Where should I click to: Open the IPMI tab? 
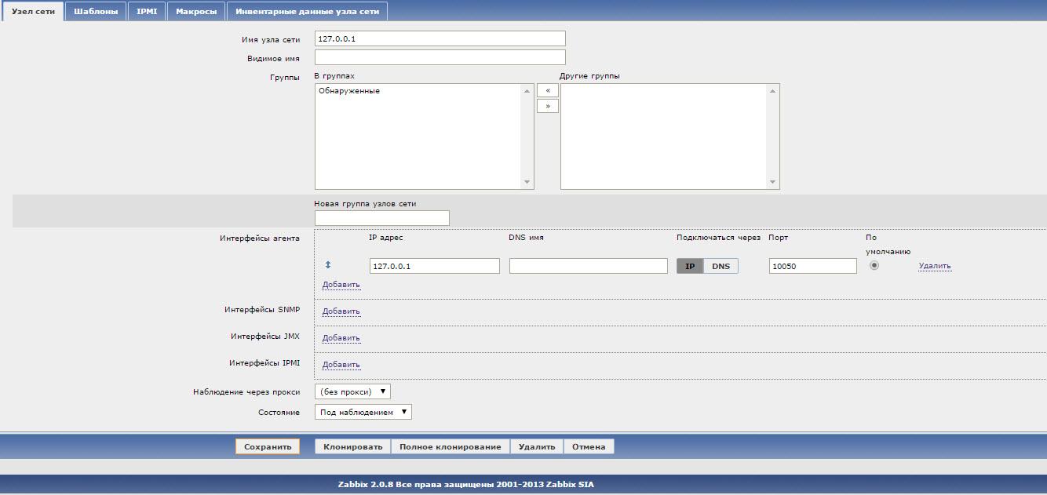click(146, 11)
